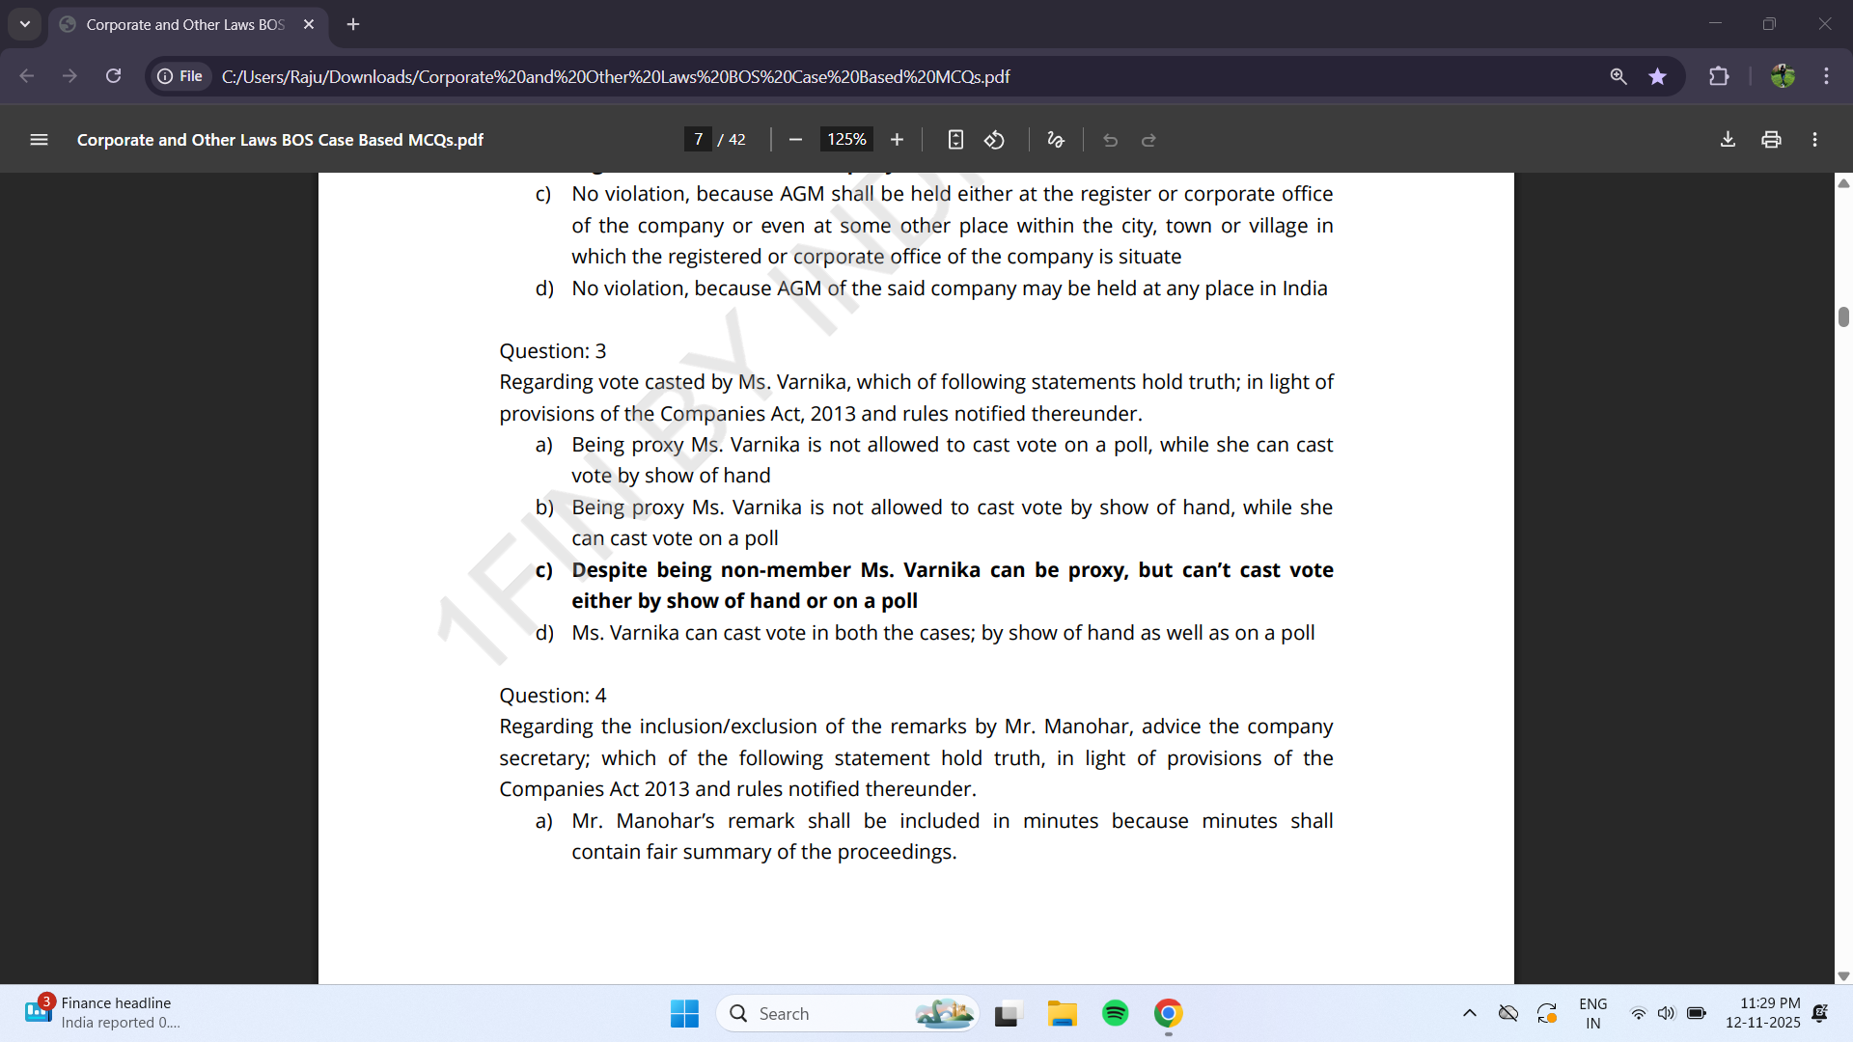This screenshot has width=1853, height=1042.
Task: Download the PDF file
Action: (1728, 140)
